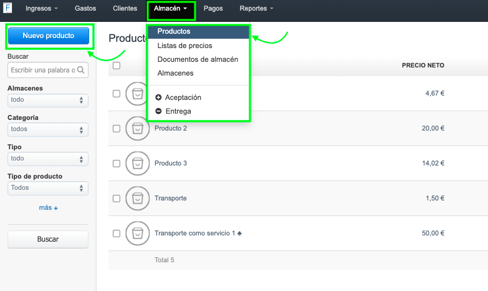
Task: Click the Transporte product basket icon
Action: tap(137, 199)
